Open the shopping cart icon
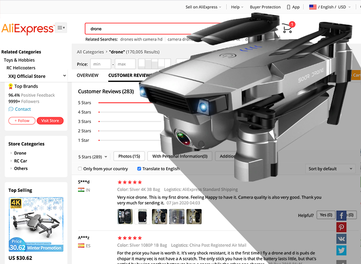361x264 pixels. tap(287, 28)
